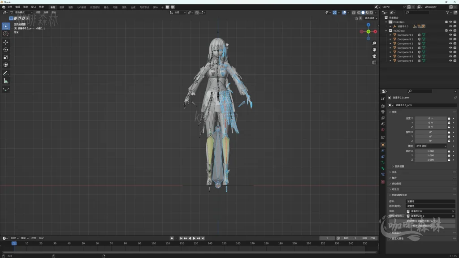Open the Render properties tab
459x258 pixels.
[x=383, y=106]
